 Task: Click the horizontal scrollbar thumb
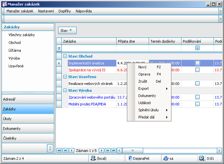point(133,151)
